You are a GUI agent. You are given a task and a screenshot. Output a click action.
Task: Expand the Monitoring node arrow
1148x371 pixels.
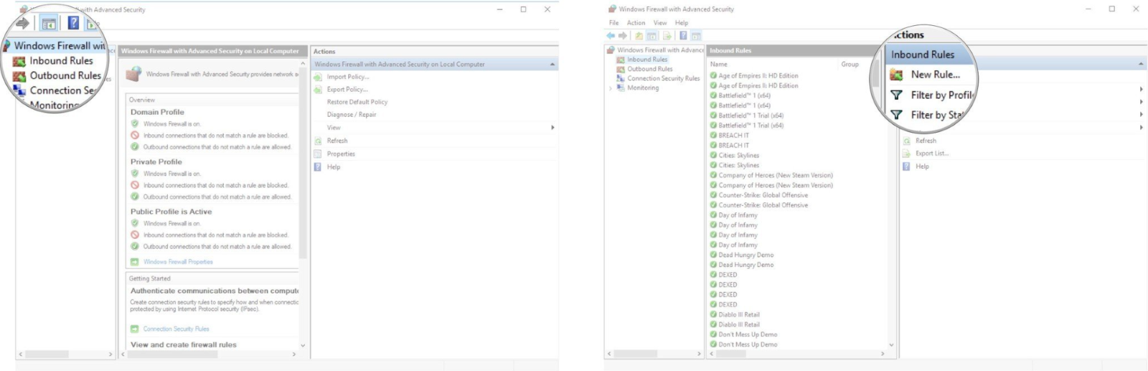pyautogui.click(x=611, y=88)
